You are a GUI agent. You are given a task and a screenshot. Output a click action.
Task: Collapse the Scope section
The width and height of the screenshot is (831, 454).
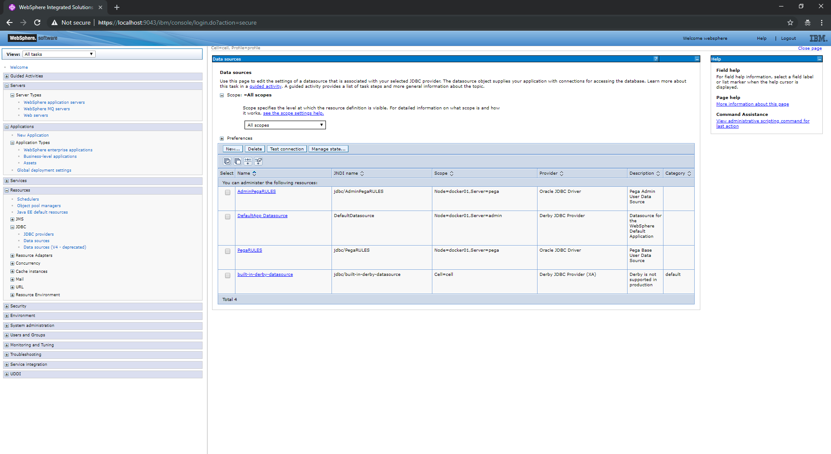[x=222, y=95]
